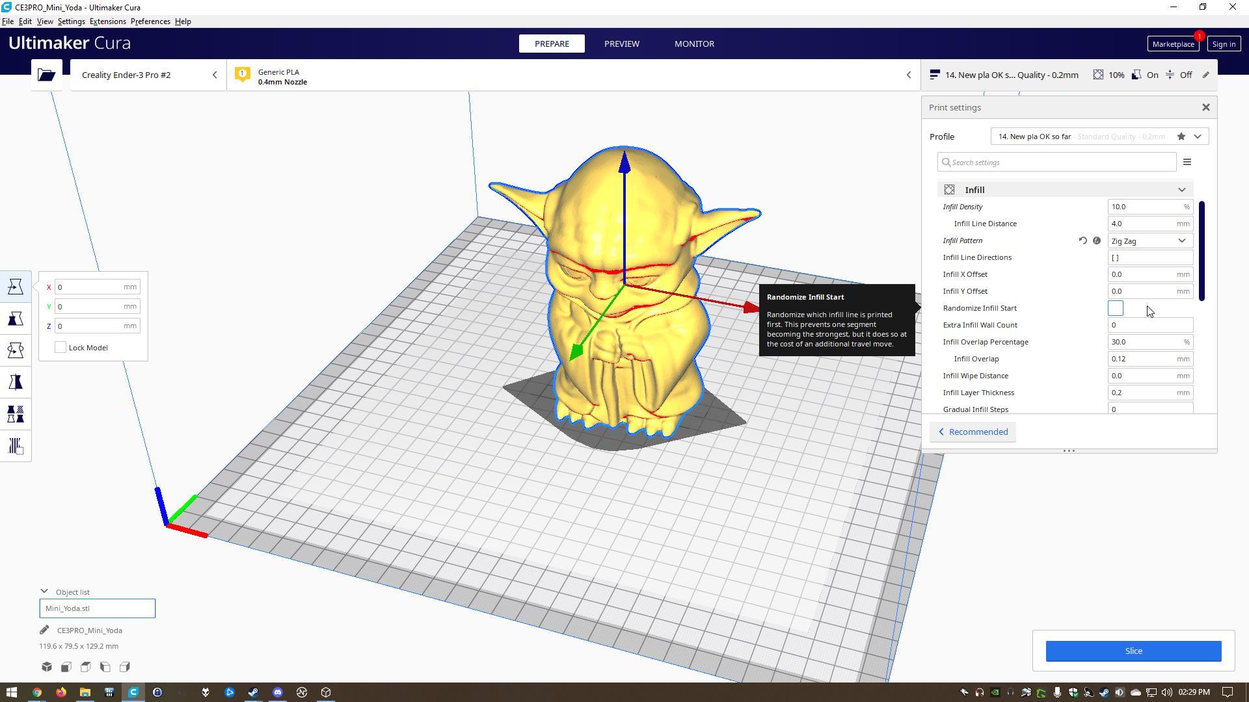
Task: Click the Slice button
Action: (1133, 651)
